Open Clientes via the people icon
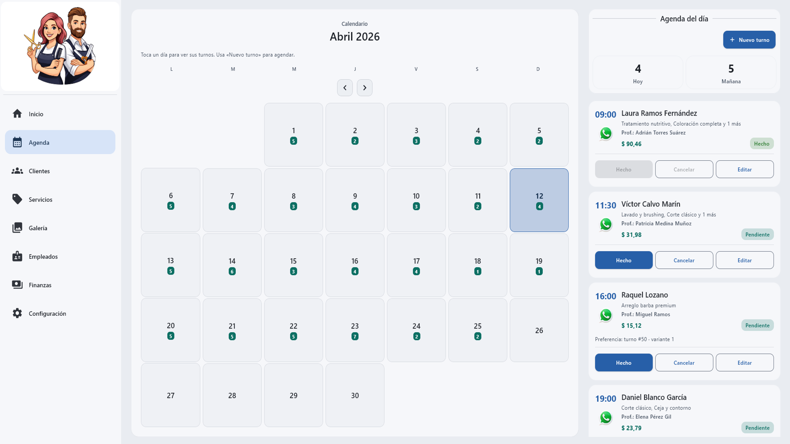This screenshot has height=444, width=790. coord(17,171)
